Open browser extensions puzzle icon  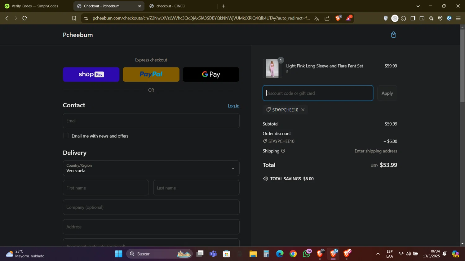point(404,18)
